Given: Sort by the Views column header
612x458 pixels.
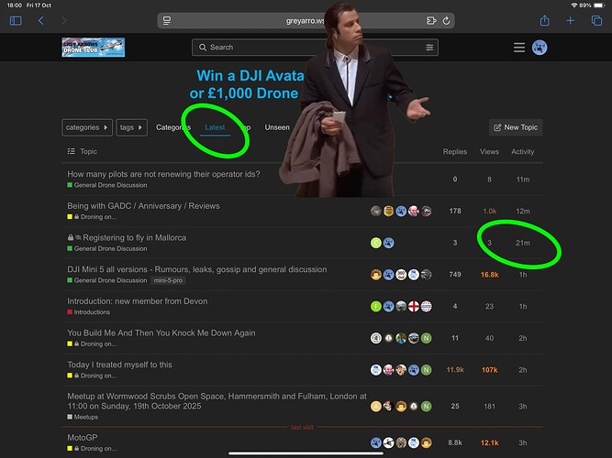Looking at the screenshot, I should coord(489,152).
